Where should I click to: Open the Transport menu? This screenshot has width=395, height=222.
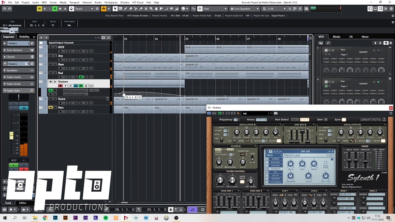[74, 2]
